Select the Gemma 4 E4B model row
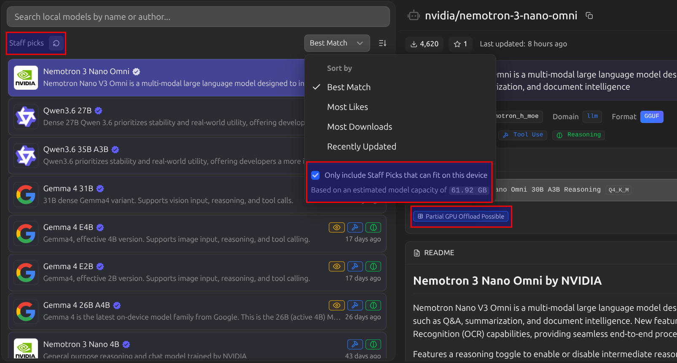The image size is (677, 363). pos(197,234)
